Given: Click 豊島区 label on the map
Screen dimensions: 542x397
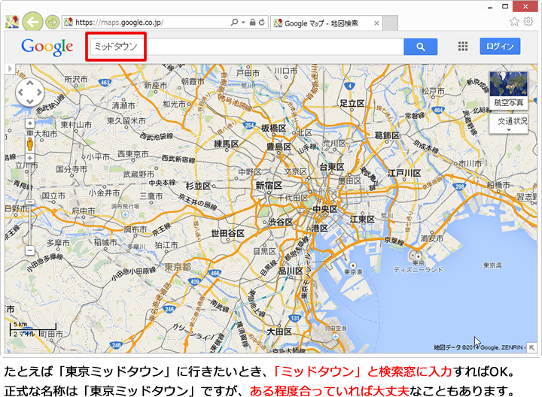Looking at the screenshot, I should click(x=279, y=147).
